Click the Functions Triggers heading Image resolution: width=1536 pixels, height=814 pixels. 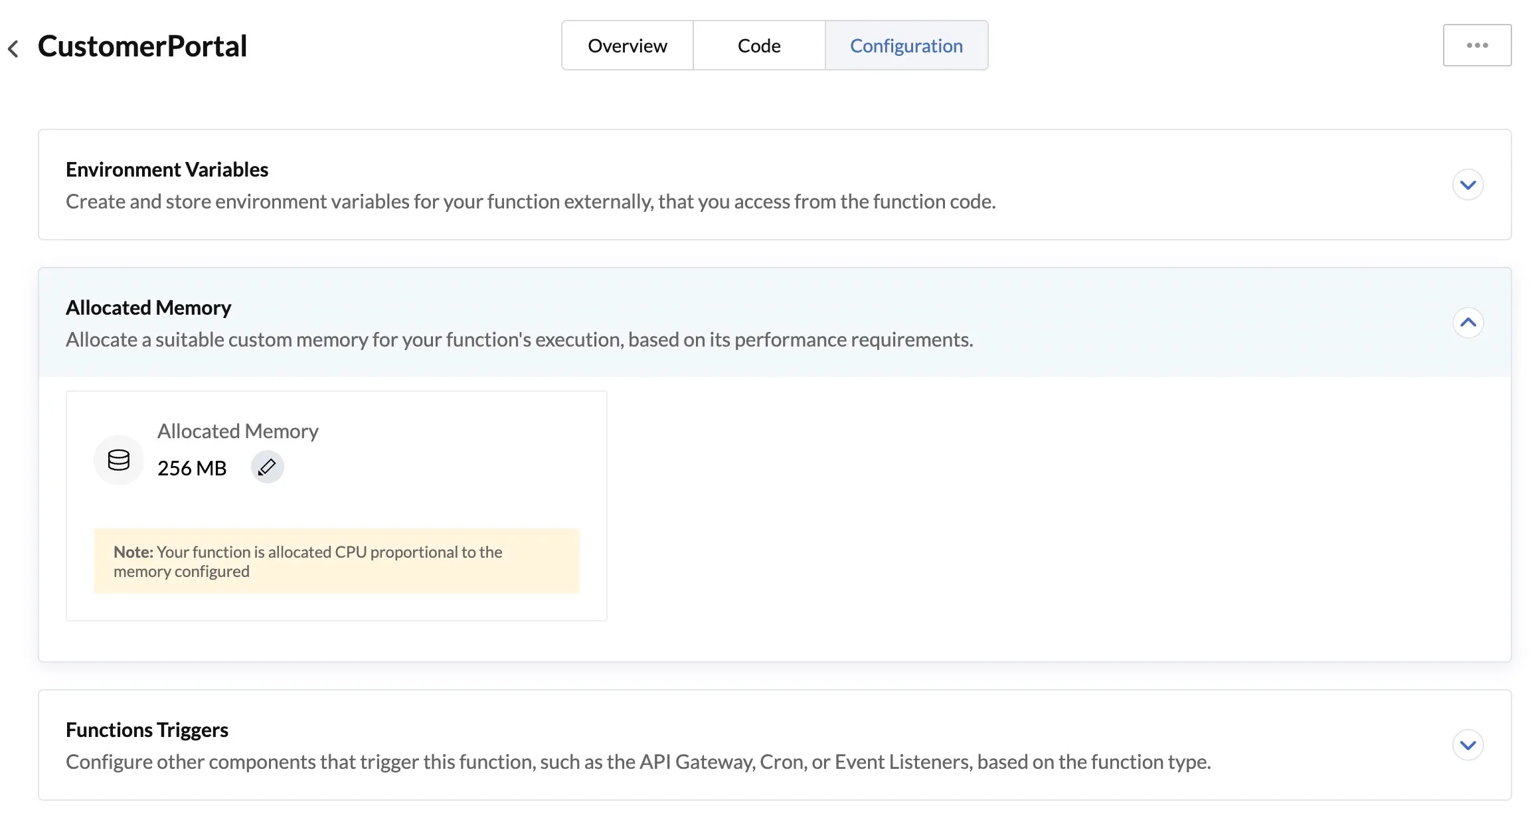147,730
